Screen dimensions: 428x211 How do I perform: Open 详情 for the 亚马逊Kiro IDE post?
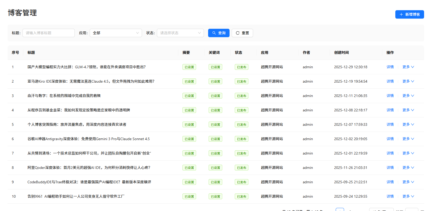pyautogui.click(x=390, y=81)
